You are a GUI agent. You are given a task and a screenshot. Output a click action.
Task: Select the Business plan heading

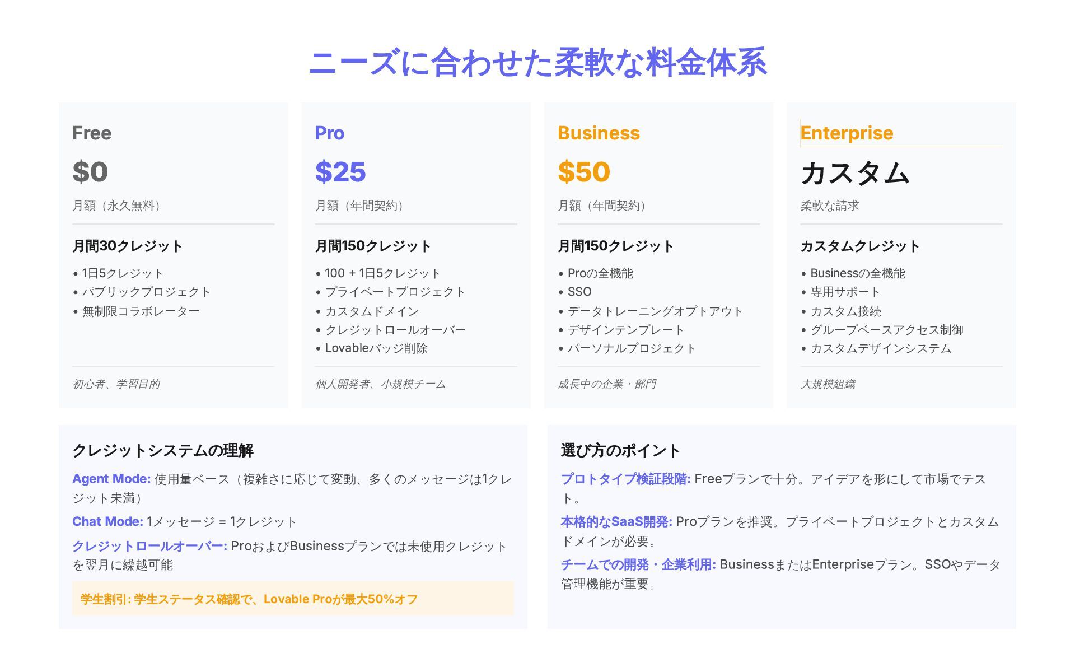pyautogui.click(x=599, y=133)
